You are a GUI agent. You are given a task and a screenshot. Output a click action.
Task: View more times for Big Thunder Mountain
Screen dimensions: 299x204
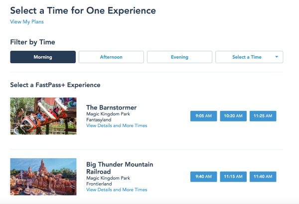(x=117, y=190)
